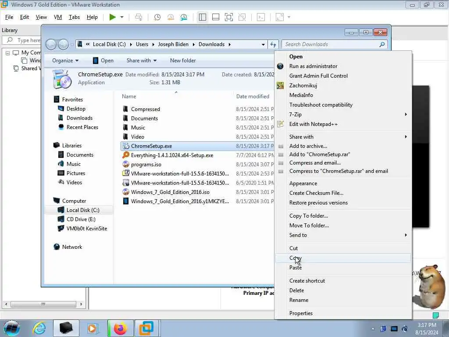Click Windows Start orb
This screenshot has width=449, height=337.
pyautogui.click(x=11, y=328)
